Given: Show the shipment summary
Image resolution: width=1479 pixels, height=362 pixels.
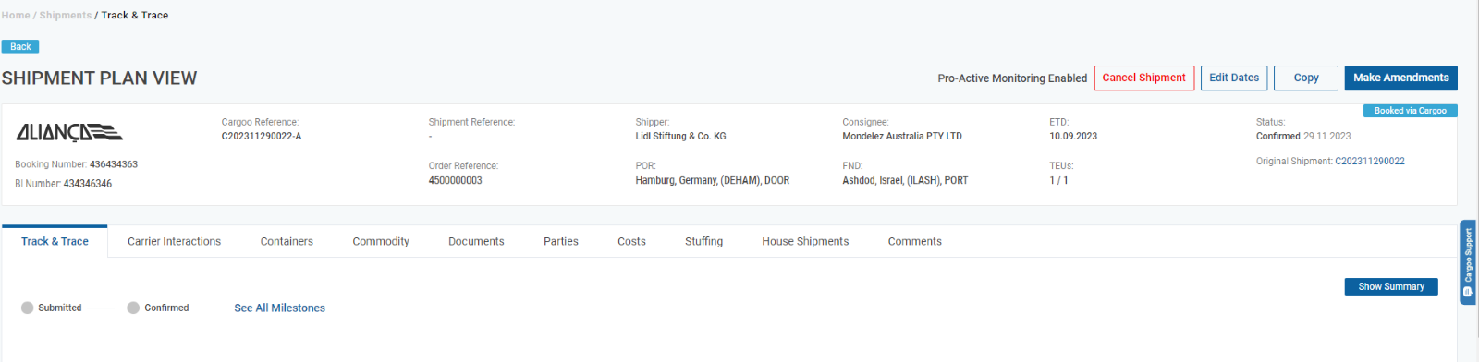Looking at the screenshot, I should (1391, 287).
